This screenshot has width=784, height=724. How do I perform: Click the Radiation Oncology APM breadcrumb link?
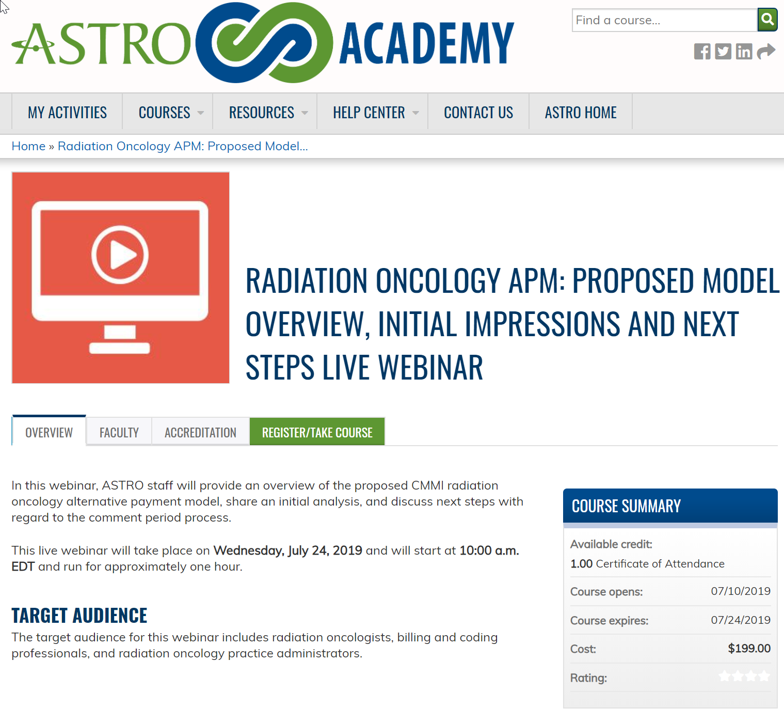pos(183,146)
